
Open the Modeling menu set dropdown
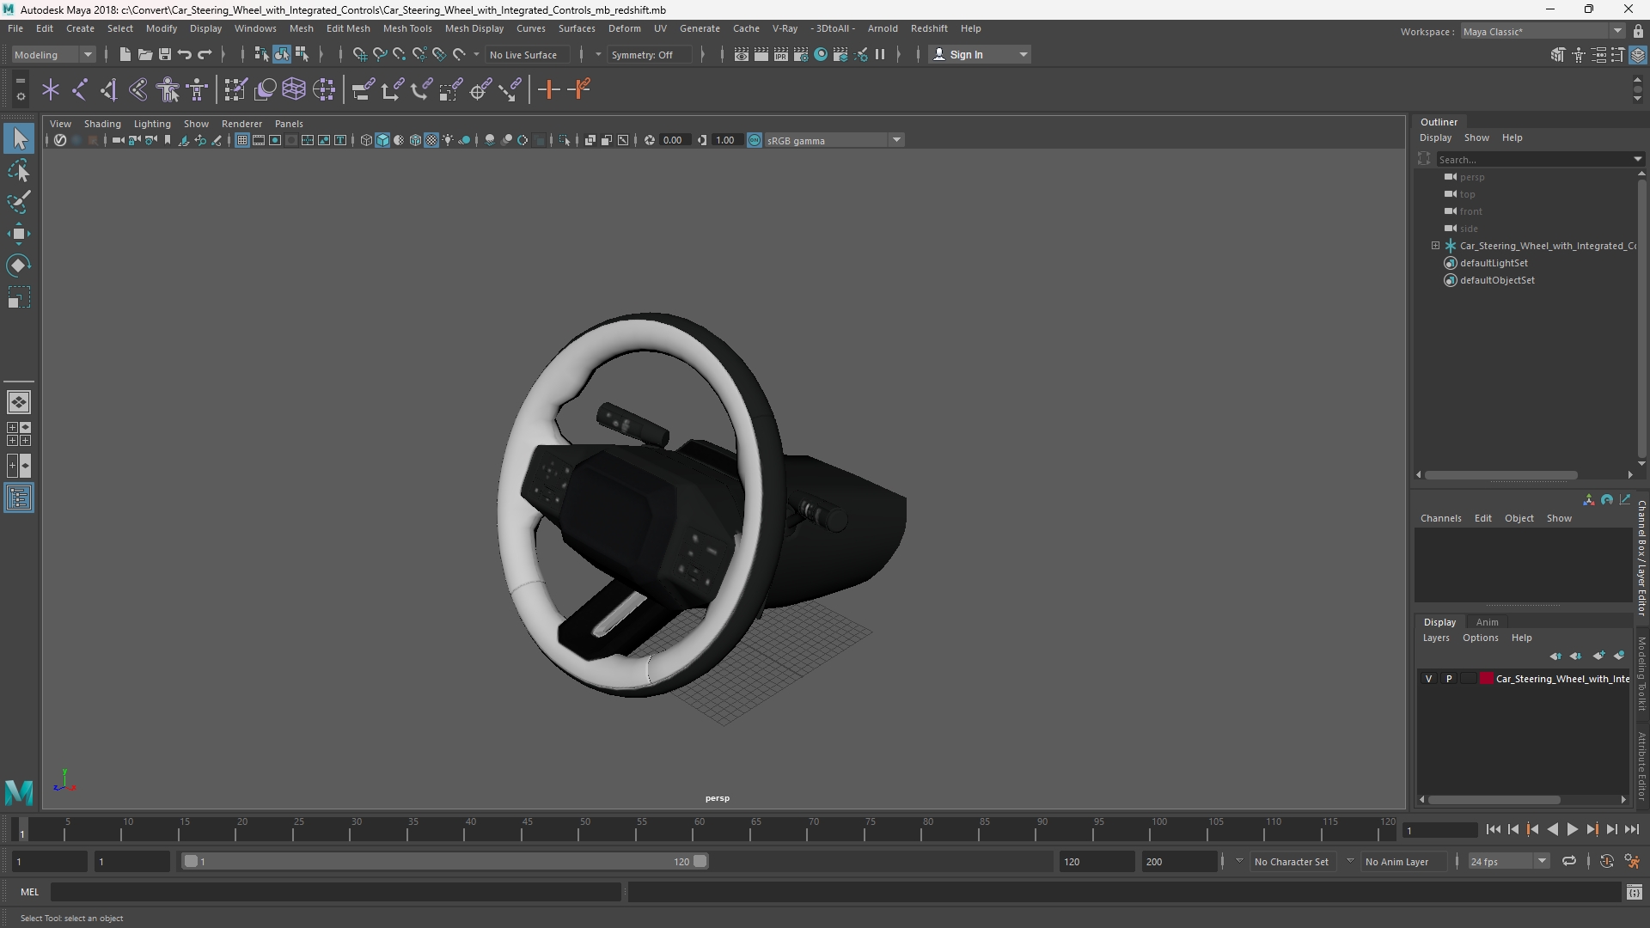53,54
